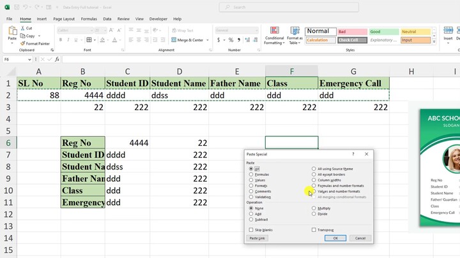This screenshot has width=460, height=258.
Task: Click the Paste clipboard icon in ribbon
Action: (12, 31)
